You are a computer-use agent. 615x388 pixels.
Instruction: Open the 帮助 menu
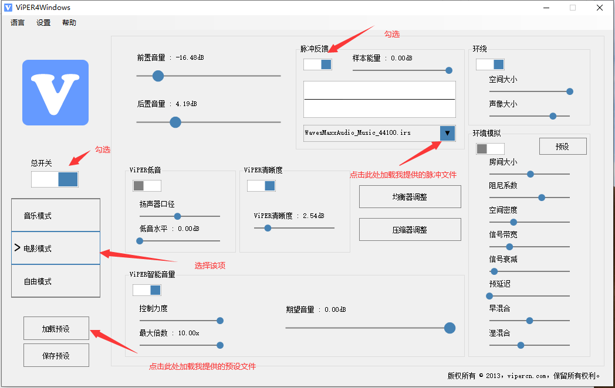(69, 23)
